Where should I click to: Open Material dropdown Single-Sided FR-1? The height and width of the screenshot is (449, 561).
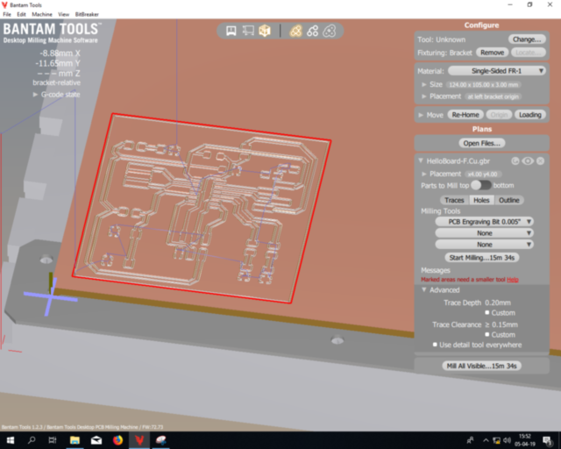(x=497, y=71)
